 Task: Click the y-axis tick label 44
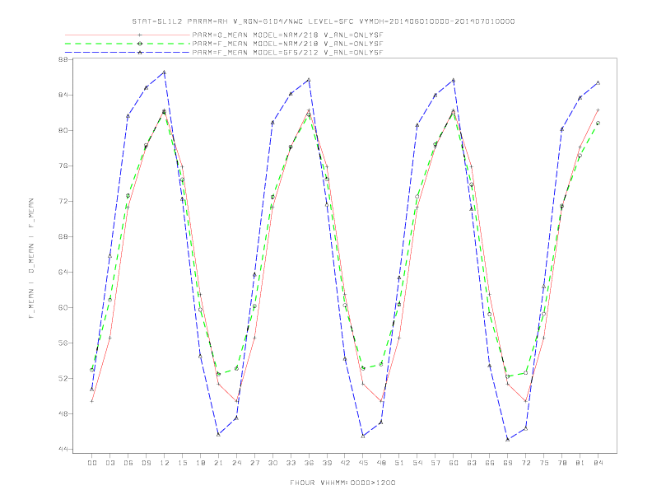point(64,449)
